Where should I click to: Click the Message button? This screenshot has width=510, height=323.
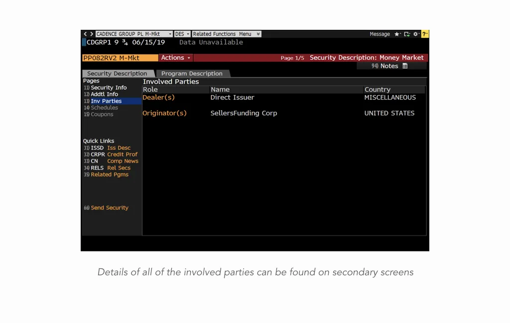coord(380,34)
